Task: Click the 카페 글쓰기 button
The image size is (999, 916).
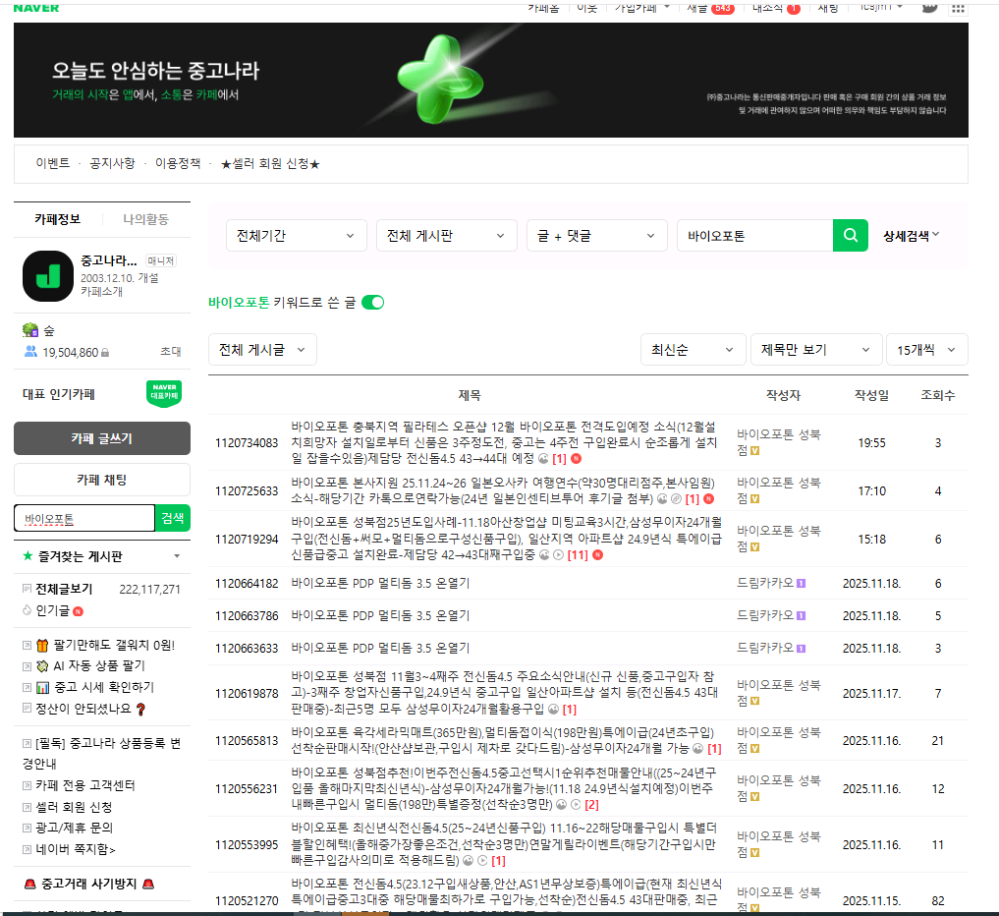Action: pos(100,438)
